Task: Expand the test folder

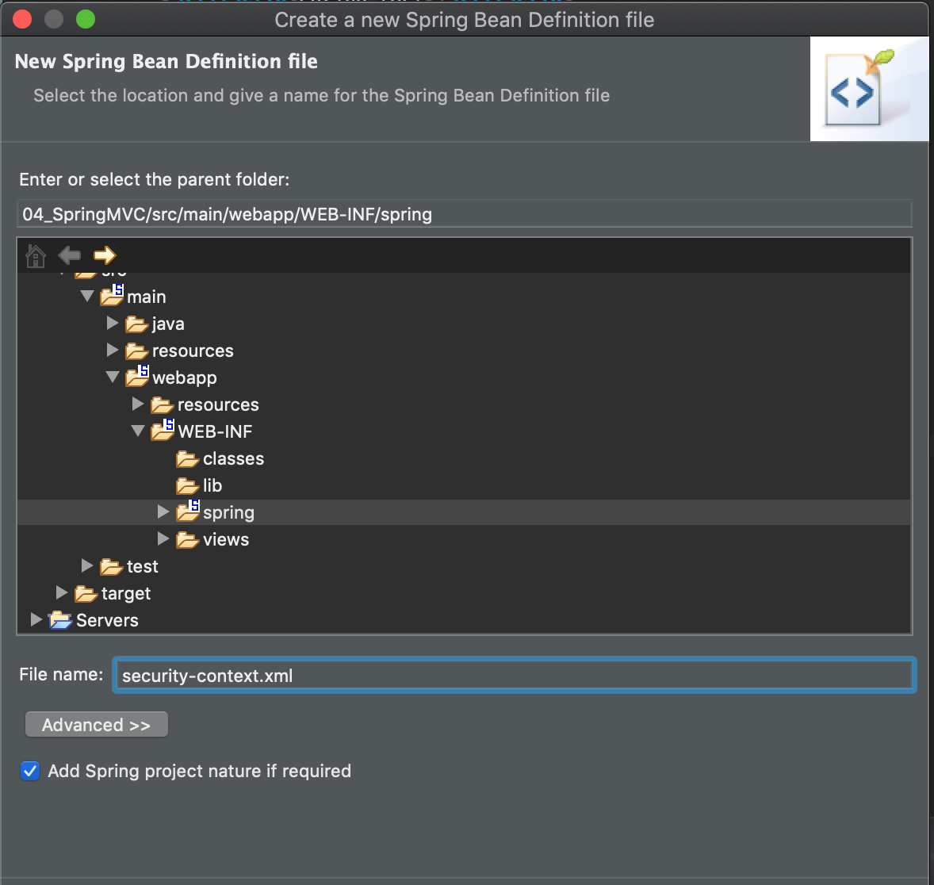Action: 87,565
